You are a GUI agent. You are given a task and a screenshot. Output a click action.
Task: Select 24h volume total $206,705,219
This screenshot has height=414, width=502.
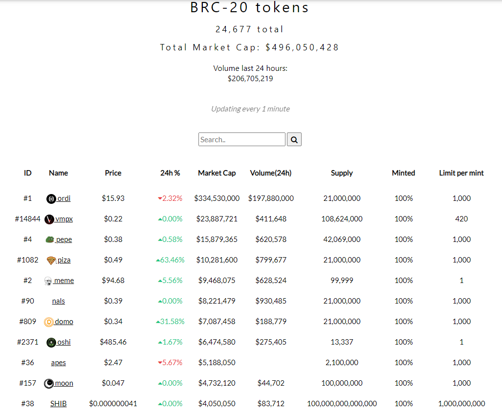(250, 79)
